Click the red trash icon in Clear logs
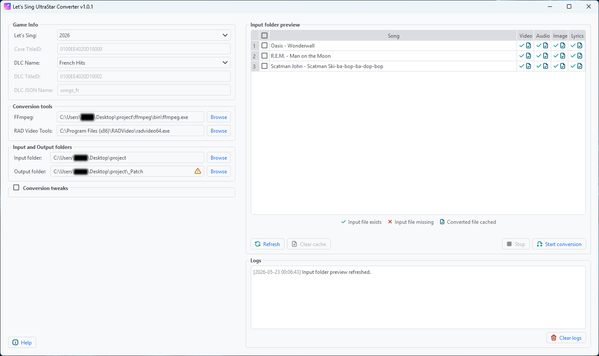 (x=554, y=338)
